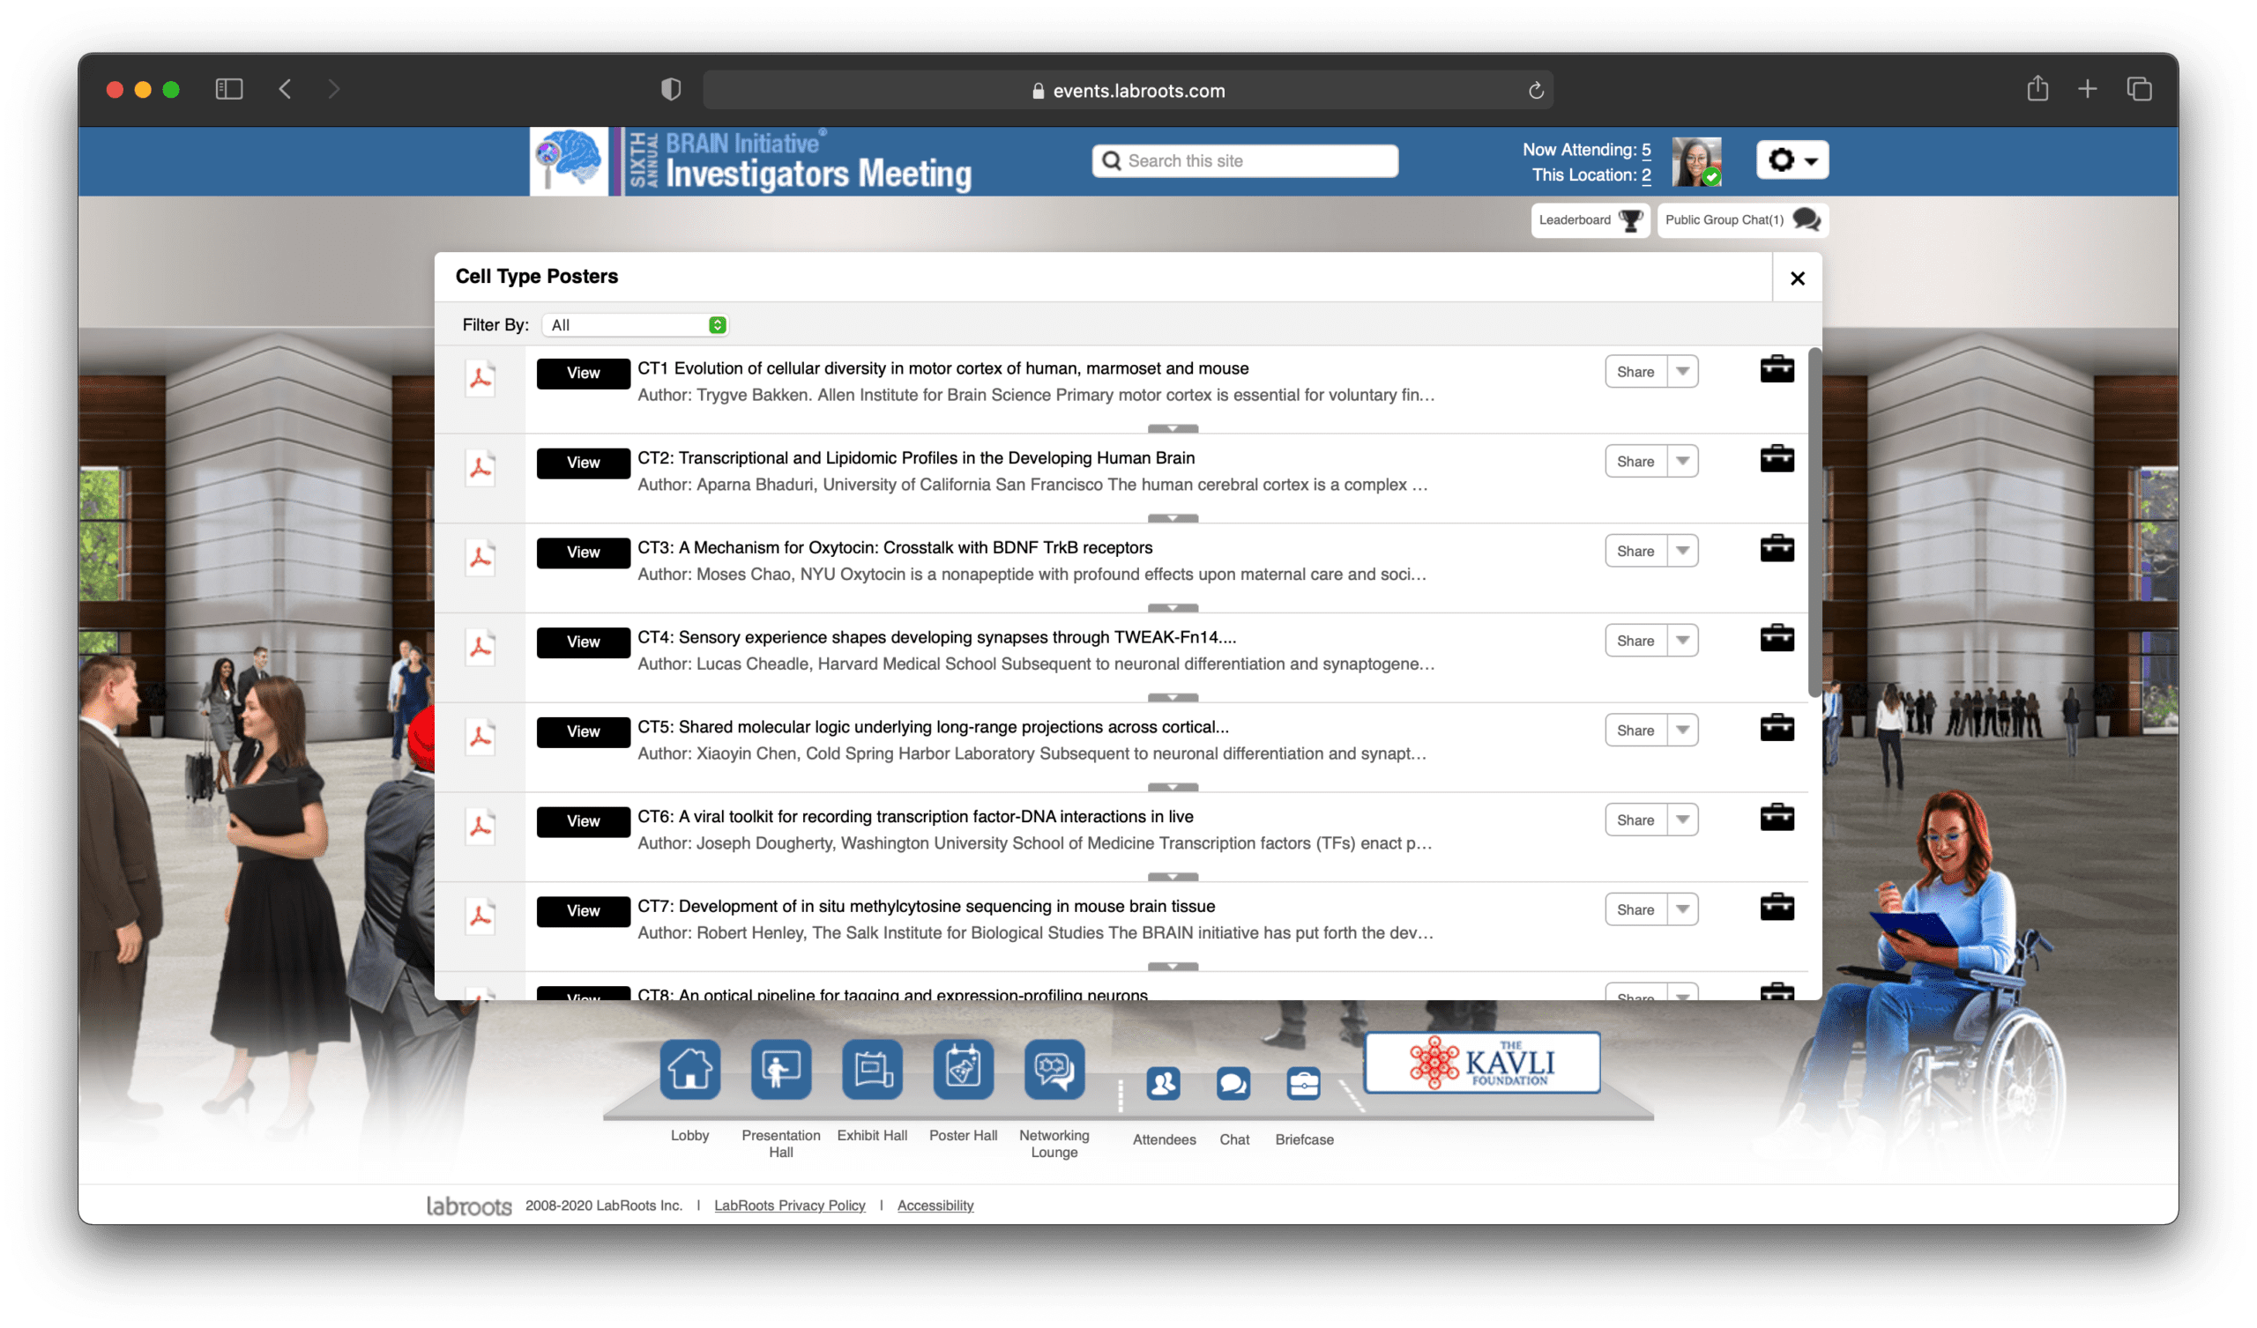The width and height of the screenshot is (2257, 1328).
Task: Add CT7 poster to briefcase
Action: click(x=1777, y=906)
